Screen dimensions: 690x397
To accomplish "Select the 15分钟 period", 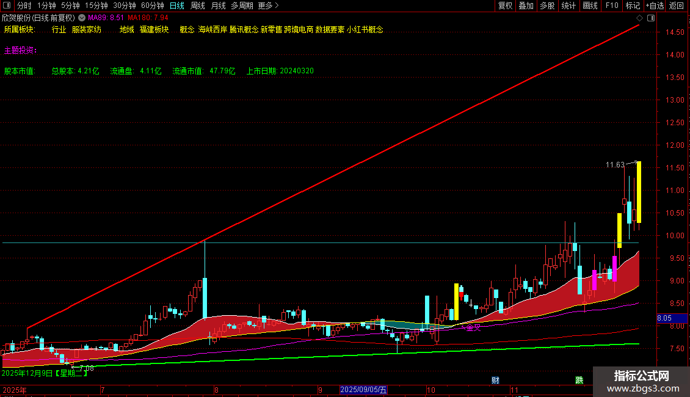I will [x=96, y=5].
